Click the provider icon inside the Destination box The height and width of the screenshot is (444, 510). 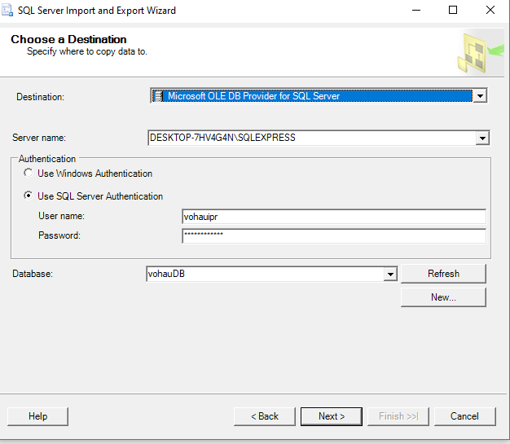click(x=158, y=96)
